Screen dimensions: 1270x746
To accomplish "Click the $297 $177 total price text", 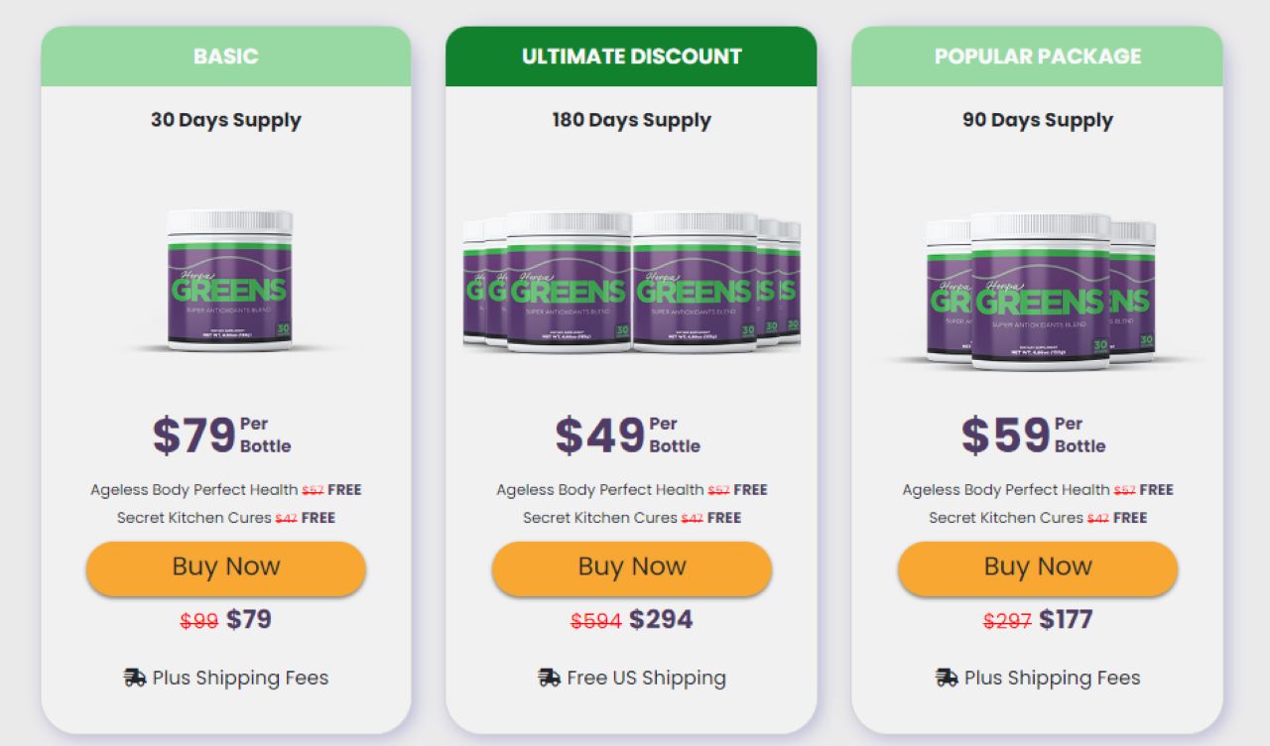I will pos(1038,620).
